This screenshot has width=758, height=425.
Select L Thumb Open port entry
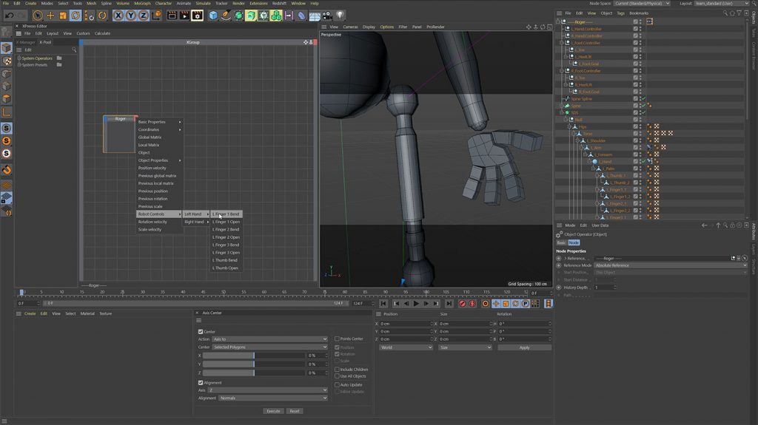(225, 268)
